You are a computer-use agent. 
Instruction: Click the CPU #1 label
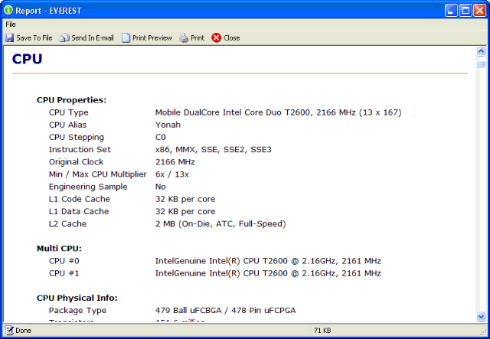[64, 273]
